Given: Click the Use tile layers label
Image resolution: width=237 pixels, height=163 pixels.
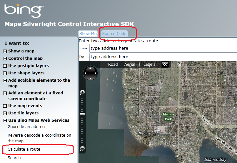Looking at the screenshot, I should point(23,113).
